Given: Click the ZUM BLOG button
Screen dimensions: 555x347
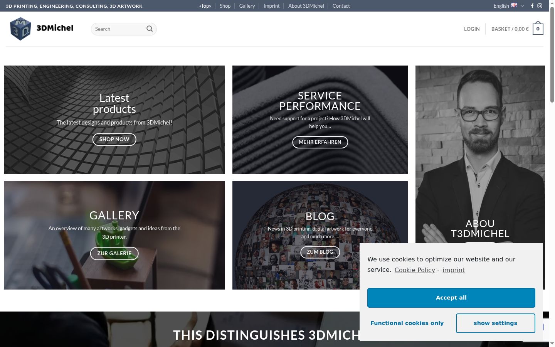Looking at the screenshot, I should click(x=320, y=252).
